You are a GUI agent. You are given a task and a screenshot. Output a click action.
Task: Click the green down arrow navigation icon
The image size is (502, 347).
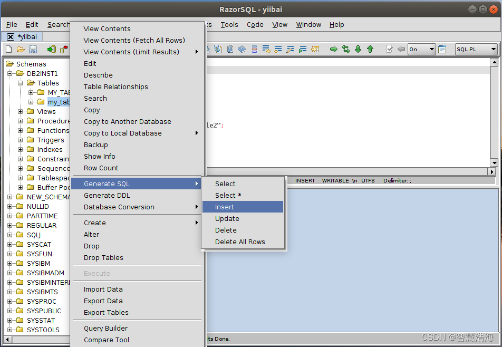pyautogui.click(x=358, y=49)
